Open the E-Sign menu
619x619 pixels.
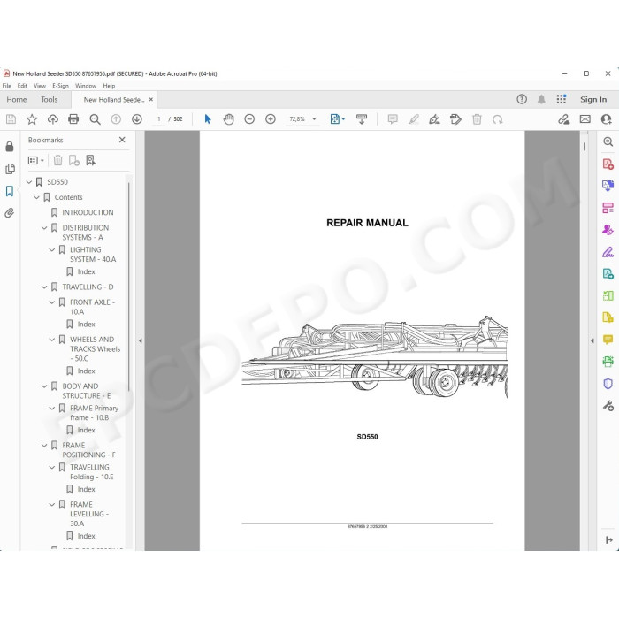click(60, 86)
